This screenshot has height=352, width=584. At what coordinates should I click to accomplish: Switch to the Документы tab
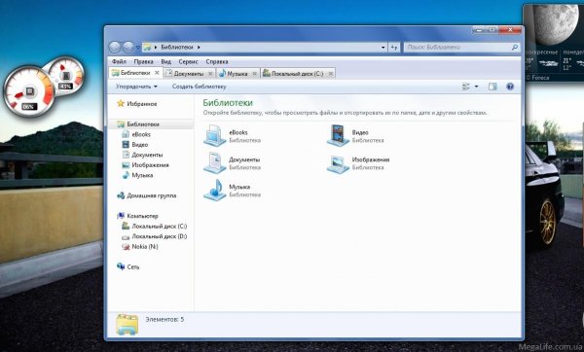tap(189, 73)
